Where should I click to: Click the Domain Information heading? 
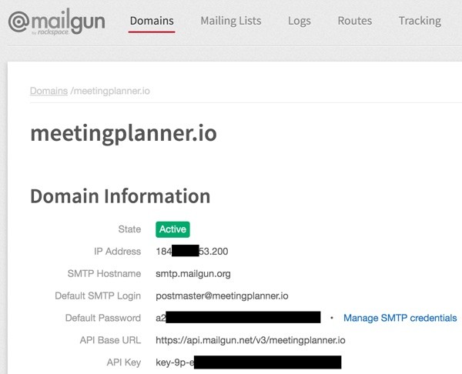120,196
